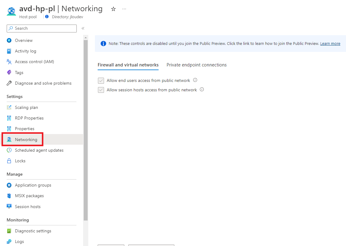Click the Monitoring section heading
This screenshot has width=346, height=246.
point(18,220)
